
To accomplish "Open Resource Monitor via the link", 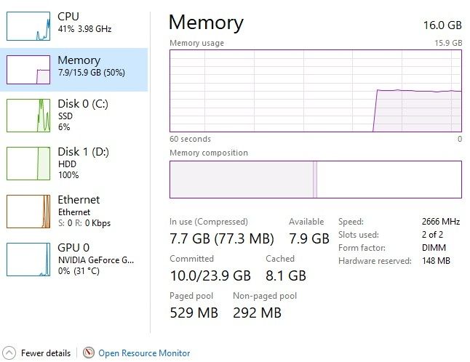I will click(144, 353).
